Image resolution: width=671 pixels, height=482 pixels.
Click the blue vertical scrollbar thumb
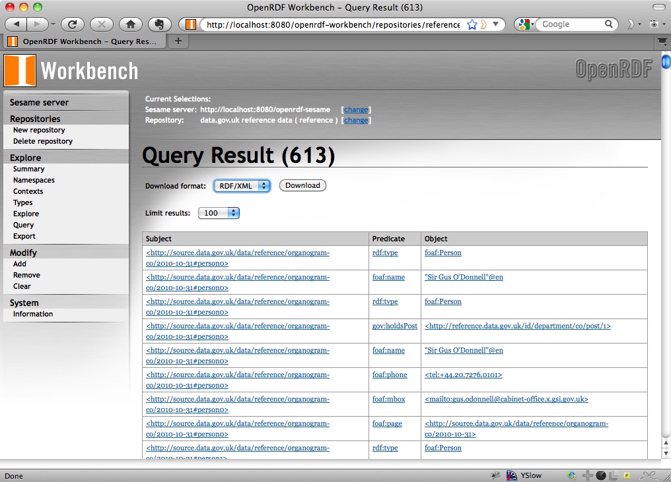pos(666,61)
